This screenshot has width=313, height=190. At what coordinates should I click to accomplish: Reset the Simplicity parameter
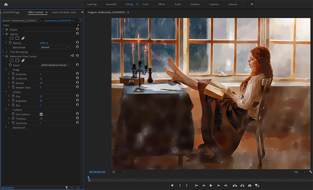tap(77, 73)
